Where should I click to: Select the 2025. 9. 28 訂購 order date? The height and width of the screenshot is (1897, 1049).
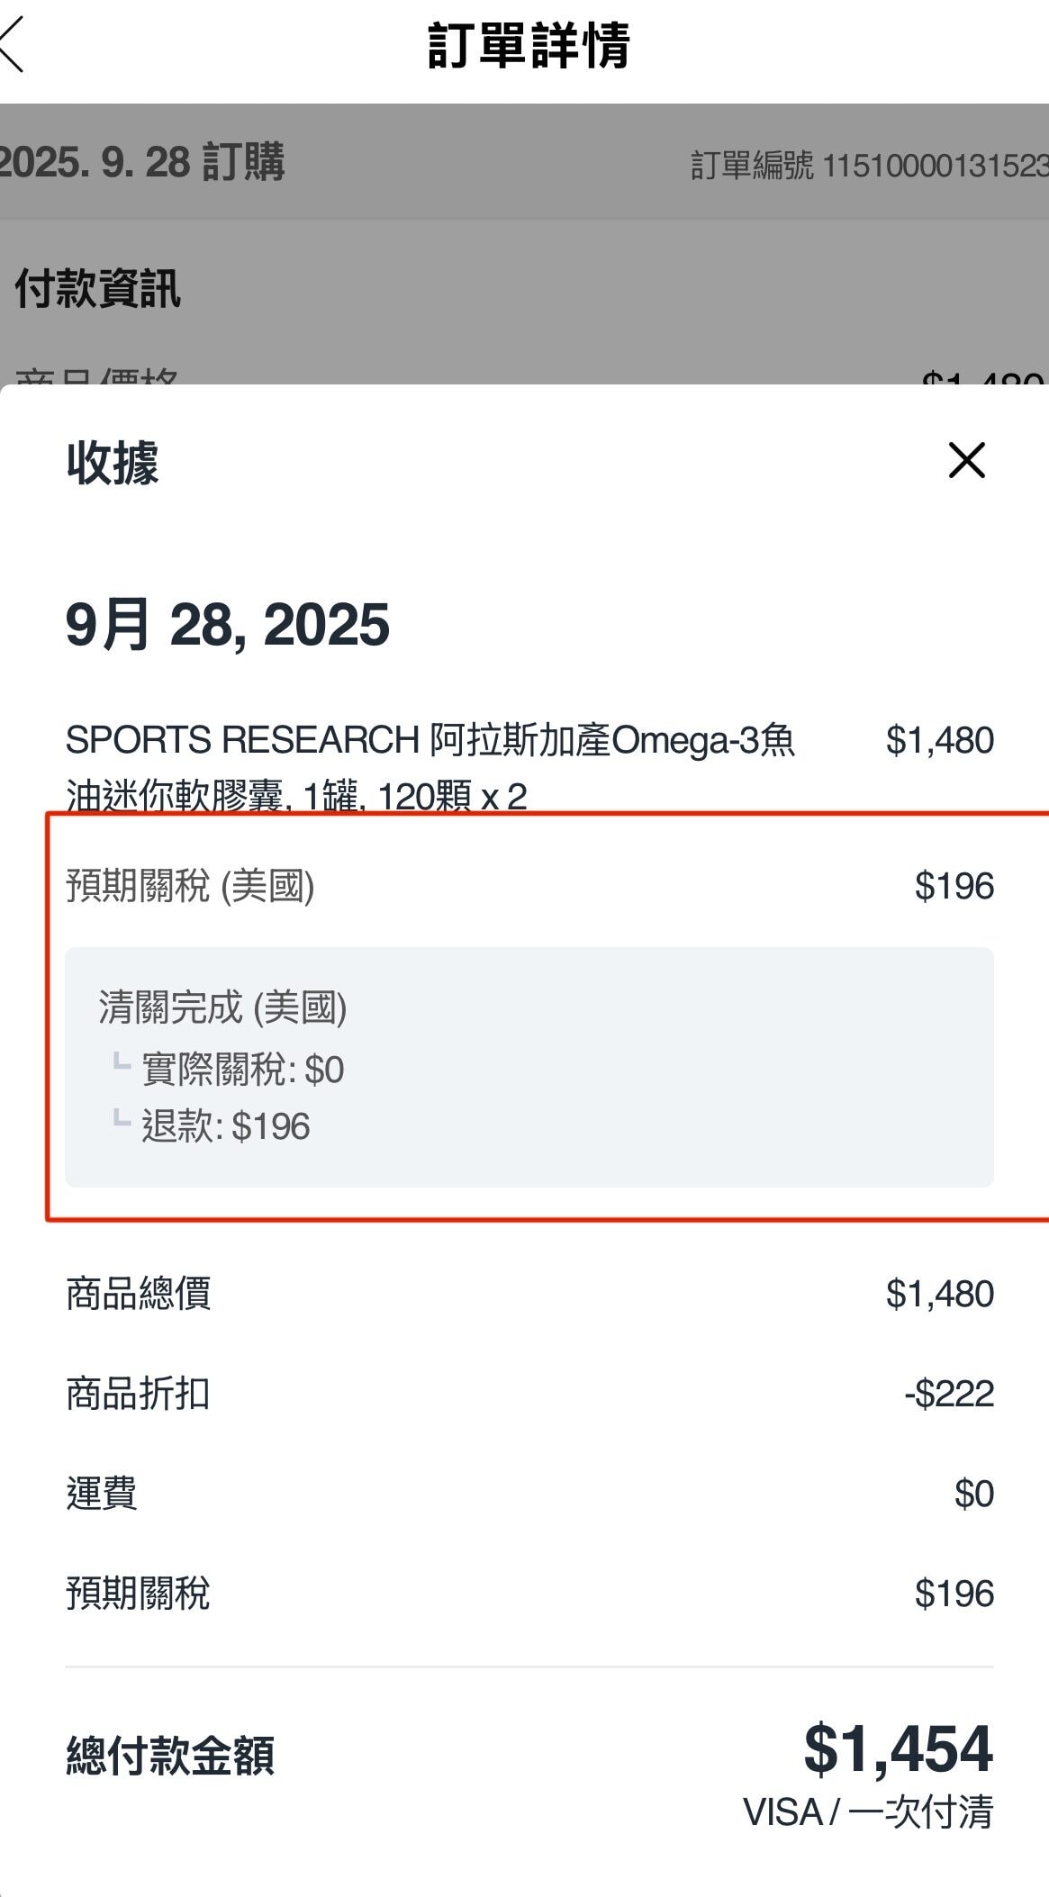(x=142, y=162)
